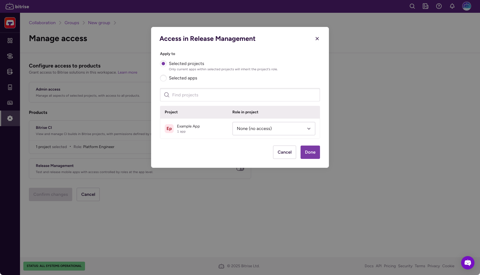Open the help question mark icon

tap(439, 6)
